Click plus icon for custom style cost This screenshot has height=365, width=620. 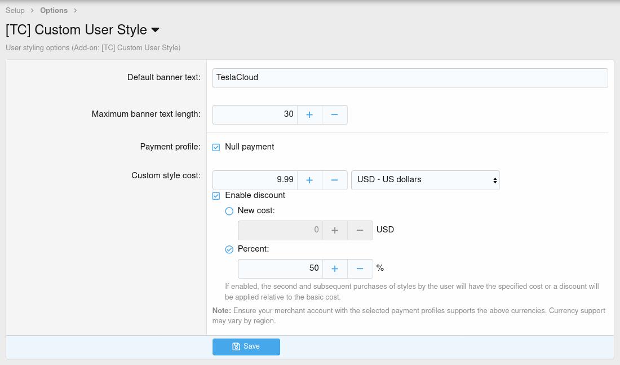[x=309, y=180]
